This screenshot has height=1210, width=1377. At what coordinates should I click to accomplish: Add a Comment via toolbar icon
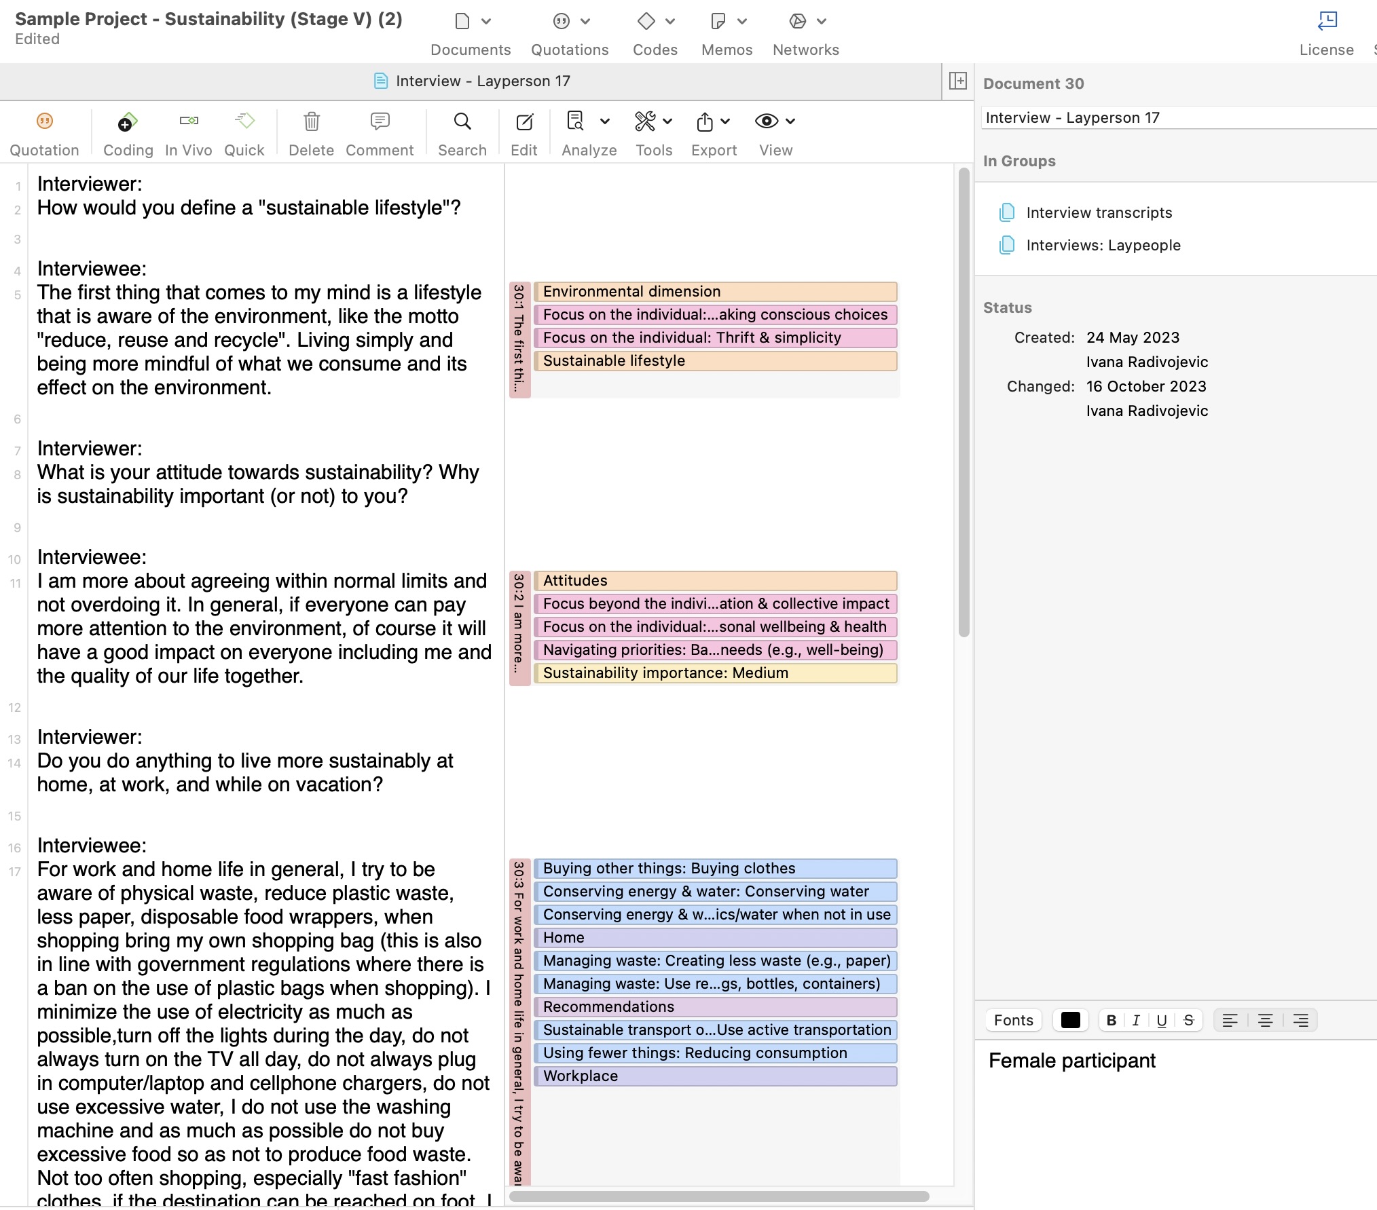pyautogui.click(x=380, y=122)
